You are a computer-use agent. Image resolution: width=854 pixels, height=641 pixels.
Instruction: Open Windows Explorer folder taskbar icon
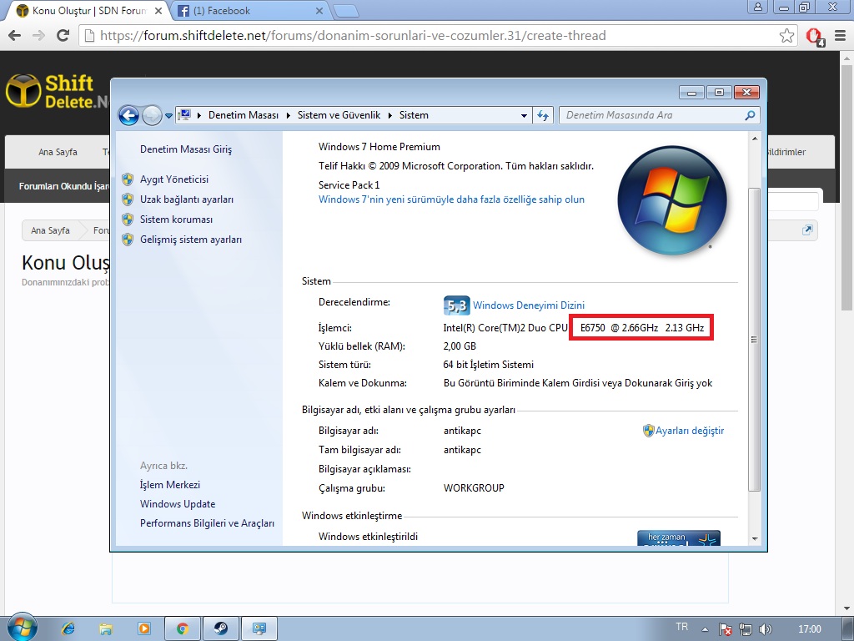(105, 628)
